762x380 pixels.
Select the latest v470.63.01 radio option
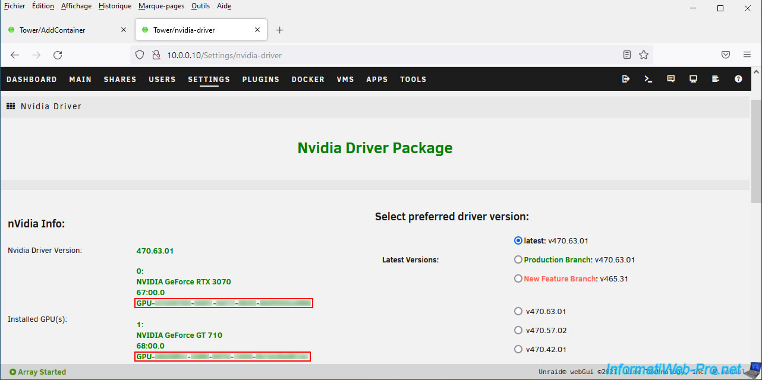518,241
